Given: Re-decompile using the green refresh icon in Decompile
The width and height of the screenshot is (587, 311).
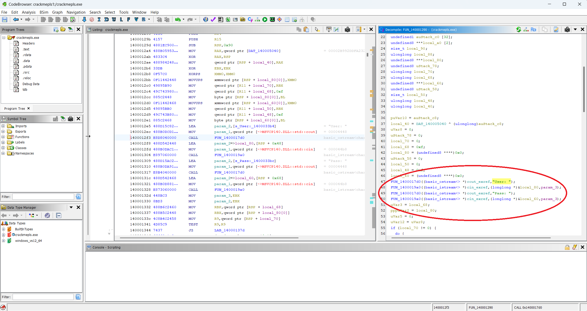Looking at the screenshot, I should click(x=519, y=30).
